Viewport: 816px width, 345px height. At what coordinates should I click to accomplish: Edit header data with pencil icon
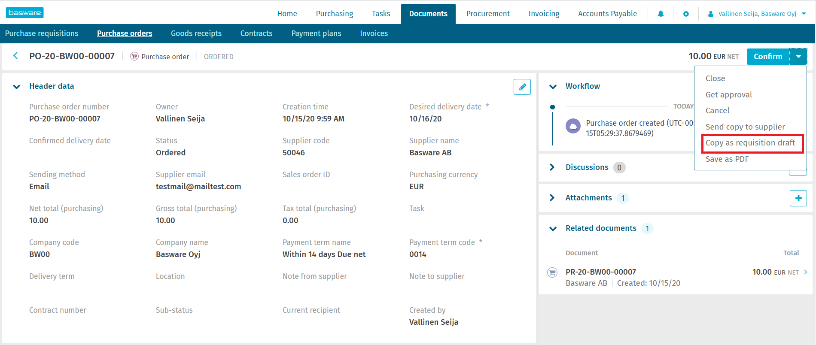click(522, 87)
